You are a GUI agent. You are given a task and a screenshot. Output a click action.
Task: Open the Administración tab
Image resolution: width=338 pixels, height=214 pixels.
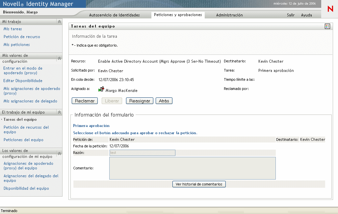coord(229,15)
